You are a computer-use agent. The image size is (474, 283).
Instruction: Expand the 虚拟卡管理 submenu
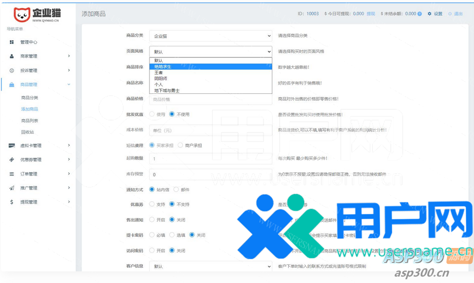69,145
